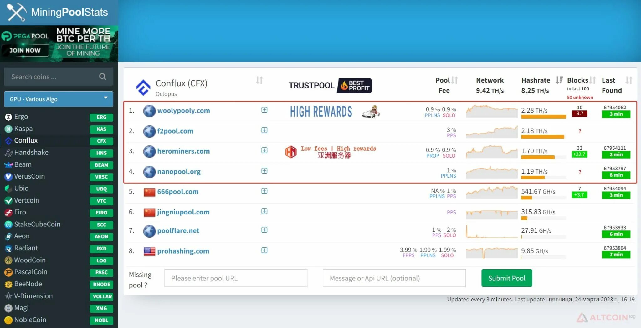The height and width of the screenshot is (328, 641).
Task: Click the VerusCoin icon
Action: pyautogui.click(x=8, y=177)
